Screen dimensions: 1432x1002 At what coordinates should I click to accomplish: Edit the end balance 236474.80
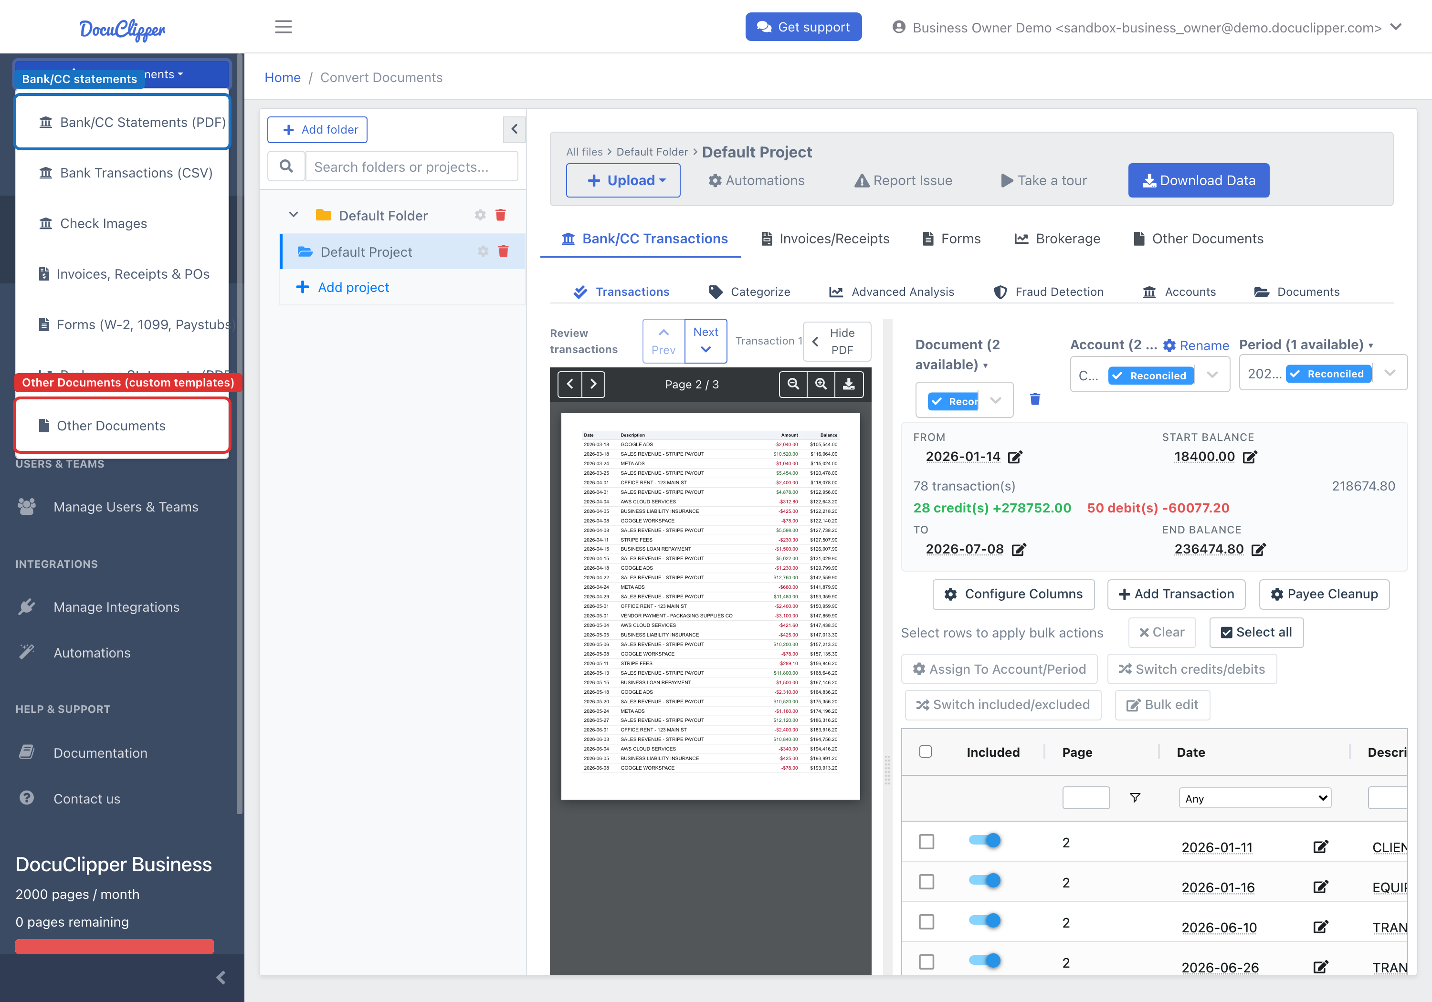point(1258,549)
